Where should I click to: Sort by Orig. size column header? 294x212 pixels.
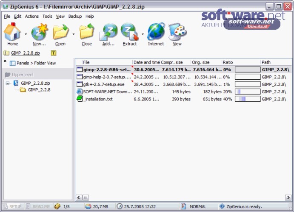click(206, 62)
